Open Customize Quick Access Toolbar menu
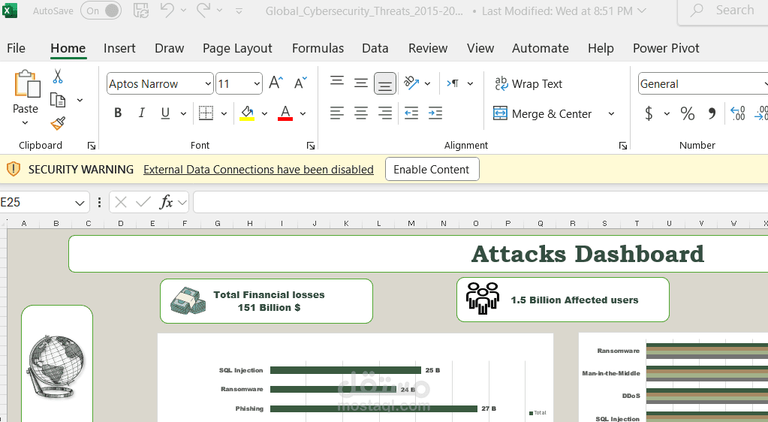Viewport: 768px width, 422px height. tap(239, 11)
